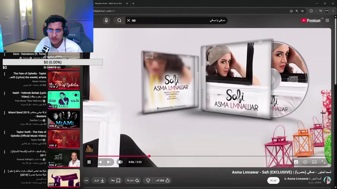Click the magnifier search button
337x189 pixels.
click(119, 20)
